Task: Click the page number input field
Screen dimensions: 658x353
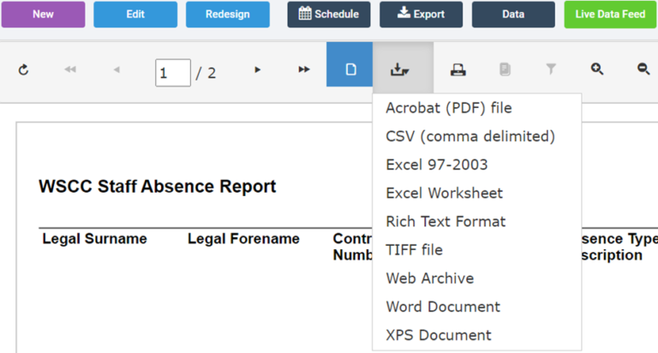Action: (172, 72)
